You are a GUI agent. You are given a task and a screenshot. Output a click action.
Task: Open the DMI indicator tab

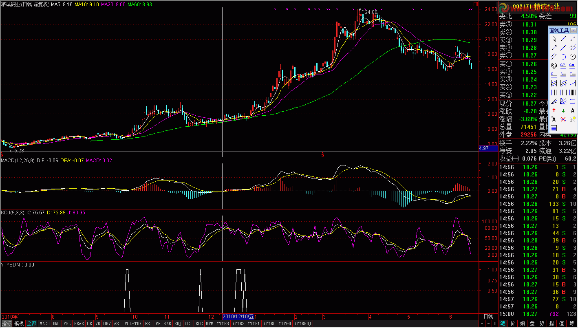point(56,324)
